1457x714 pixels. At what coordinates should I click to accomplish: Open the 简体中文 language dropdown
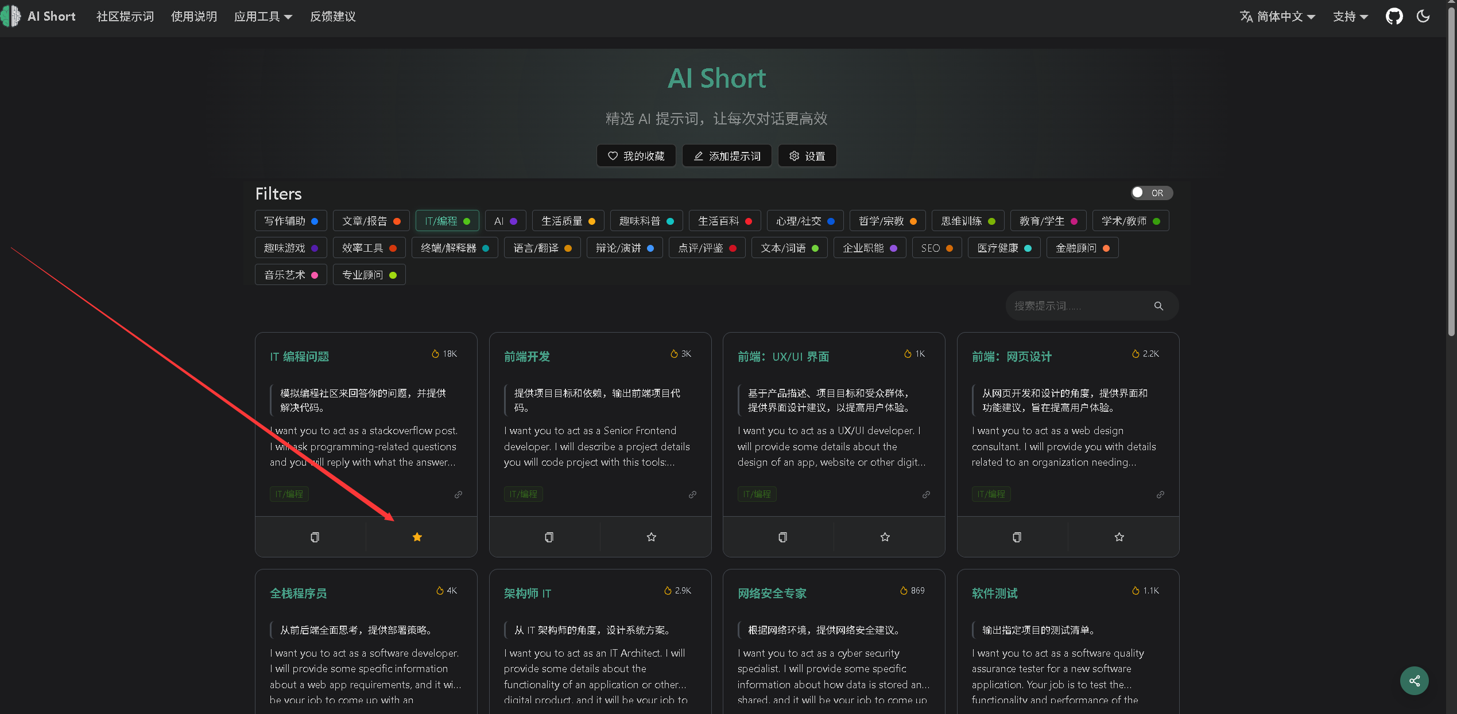[1277, 17]
